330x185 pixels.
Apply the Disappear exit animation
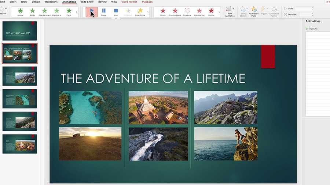[187, 12]
